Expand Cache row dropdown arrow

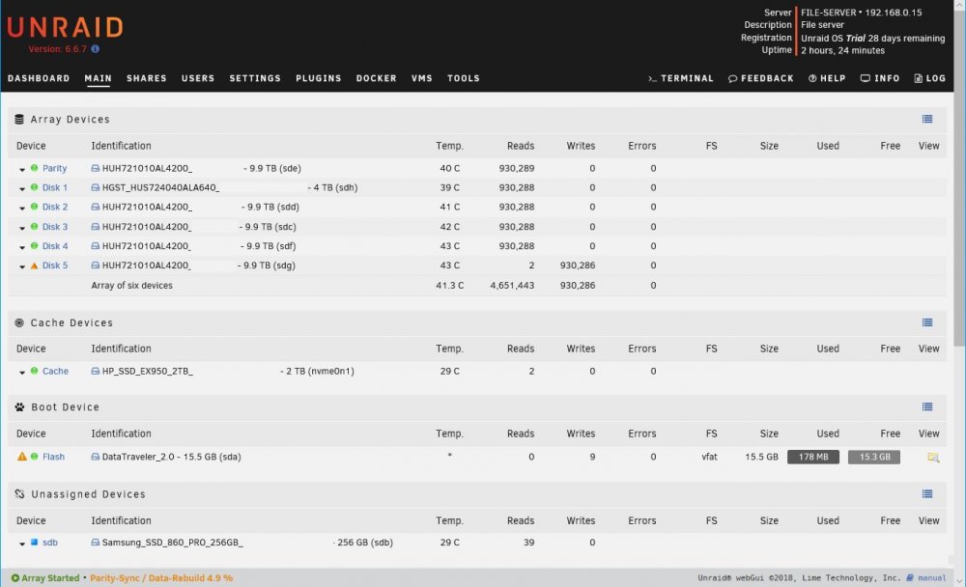pyautogui.click(x=22, y=373)
